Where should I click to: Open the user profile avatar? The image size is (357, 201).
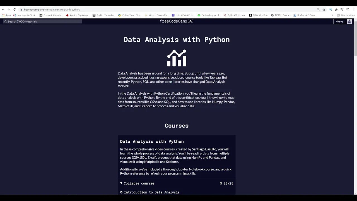pos(349,21)
